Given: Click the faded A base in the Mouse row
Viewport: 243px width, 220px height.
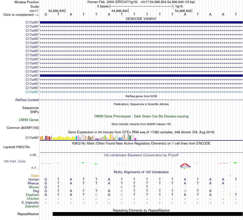Looking at the screenshot, I should pos(122,187).
